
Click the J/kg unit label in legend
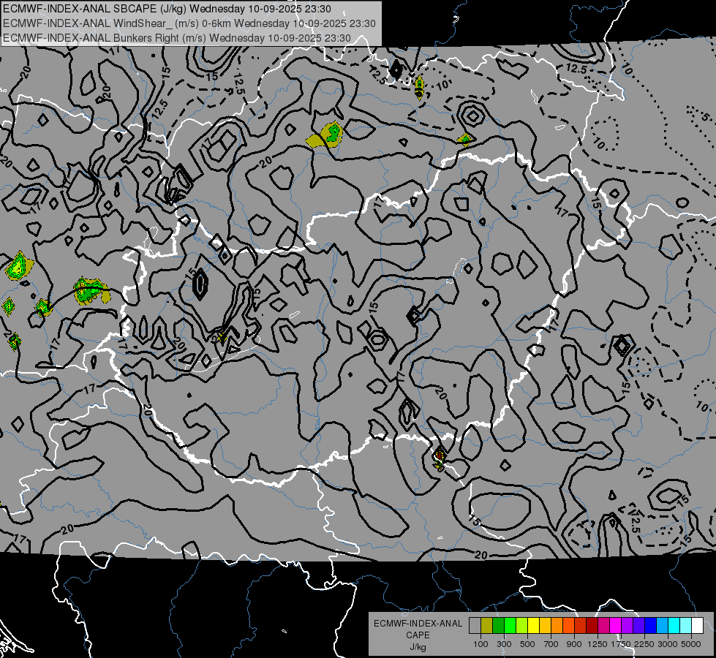[x=418, y=647]
